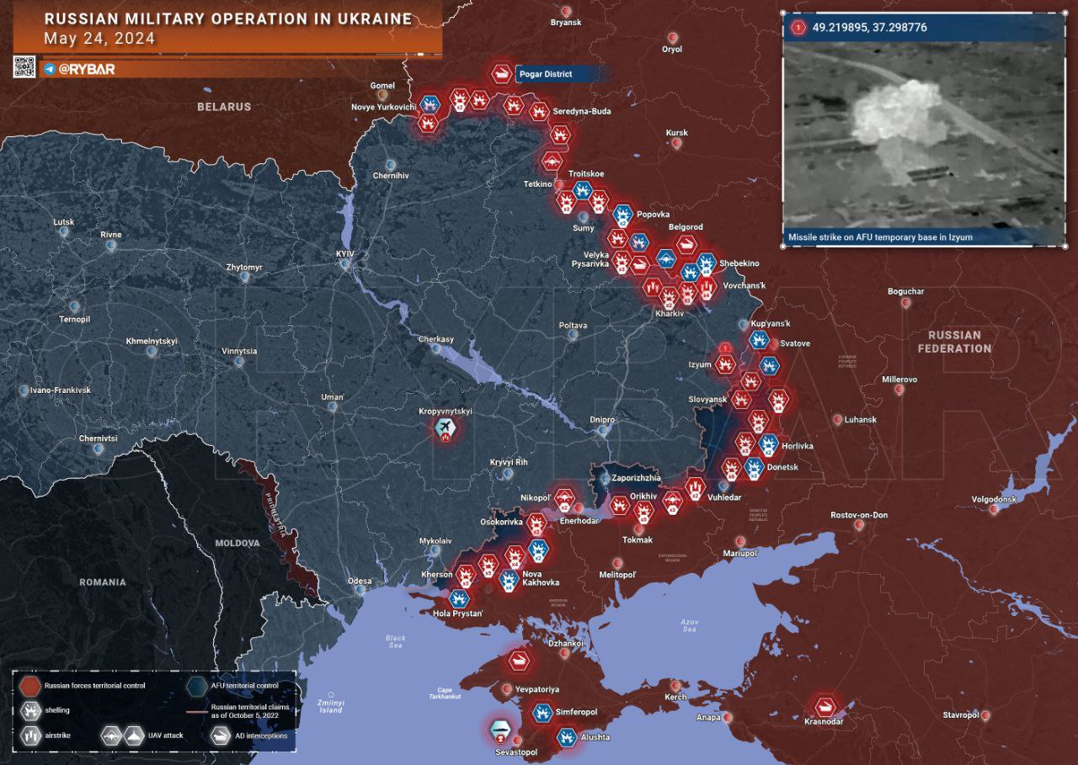Screen dimensions: 1078x765
Task: Click the AD interceptions legend icon
Action: (x=221, y=735)
